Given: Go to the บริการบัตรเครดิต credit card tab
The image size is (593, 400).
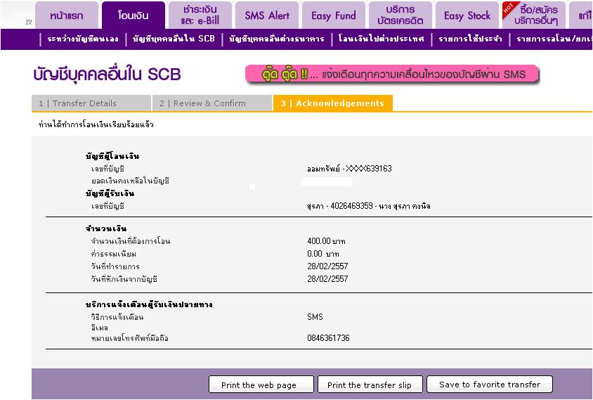Looking at the screenshot, I should click(400, 15).
